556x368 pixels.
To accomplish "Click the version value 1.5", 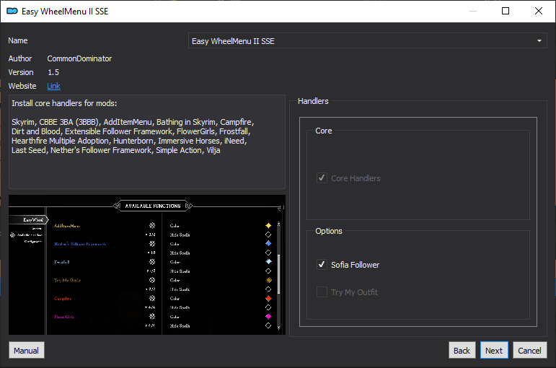I will click(53, 72).
